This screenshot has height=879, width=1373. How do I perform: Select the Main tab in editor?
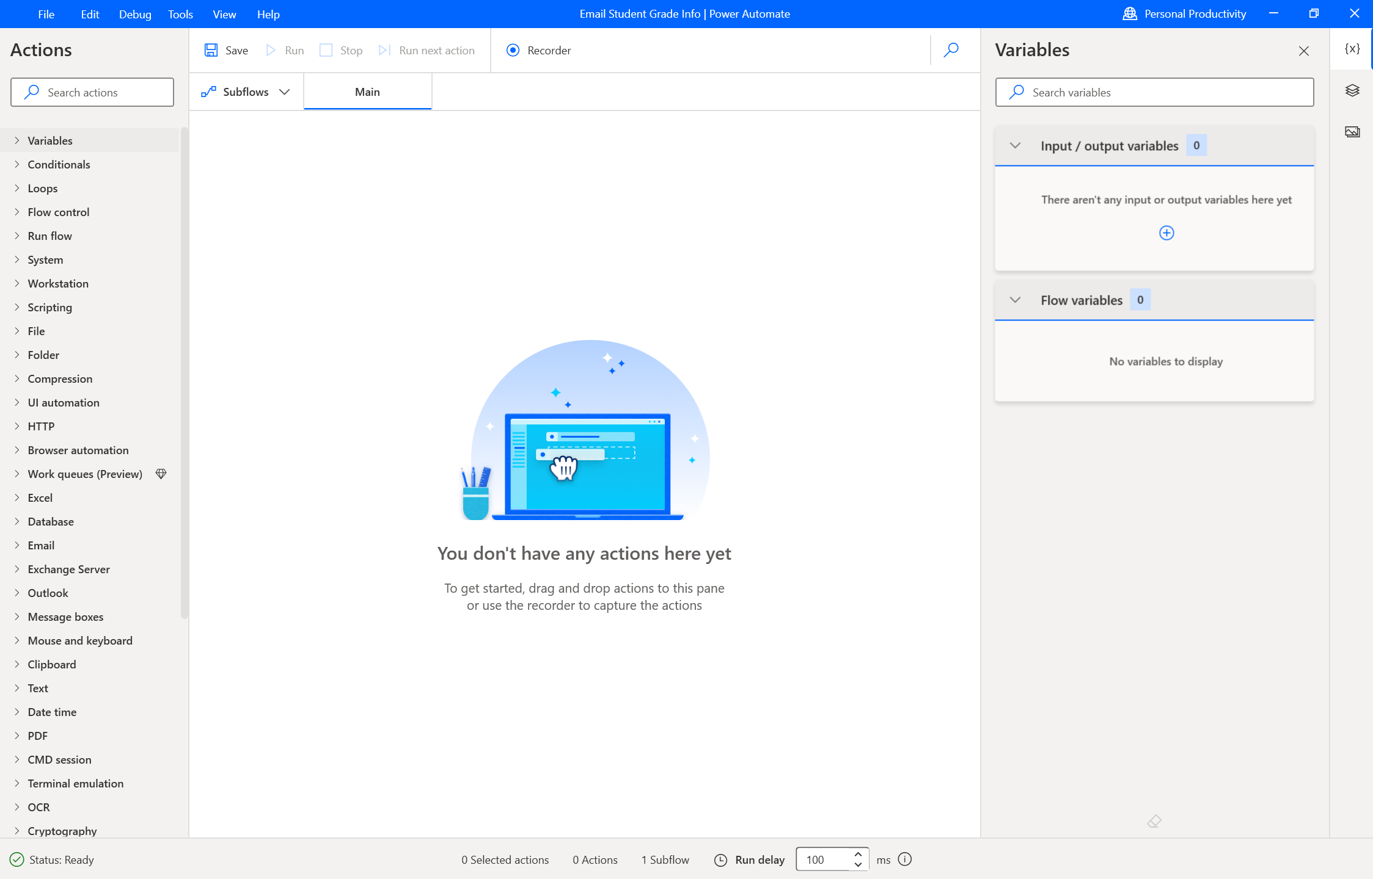tap(367, 91)
